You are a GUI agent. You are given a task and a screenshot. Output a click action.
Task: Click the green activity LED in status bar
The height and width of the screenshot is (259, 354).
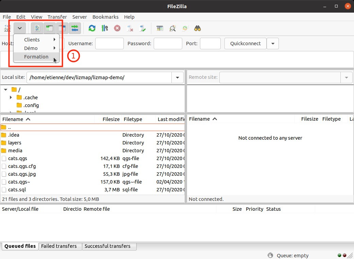click(x=339, y=255)
